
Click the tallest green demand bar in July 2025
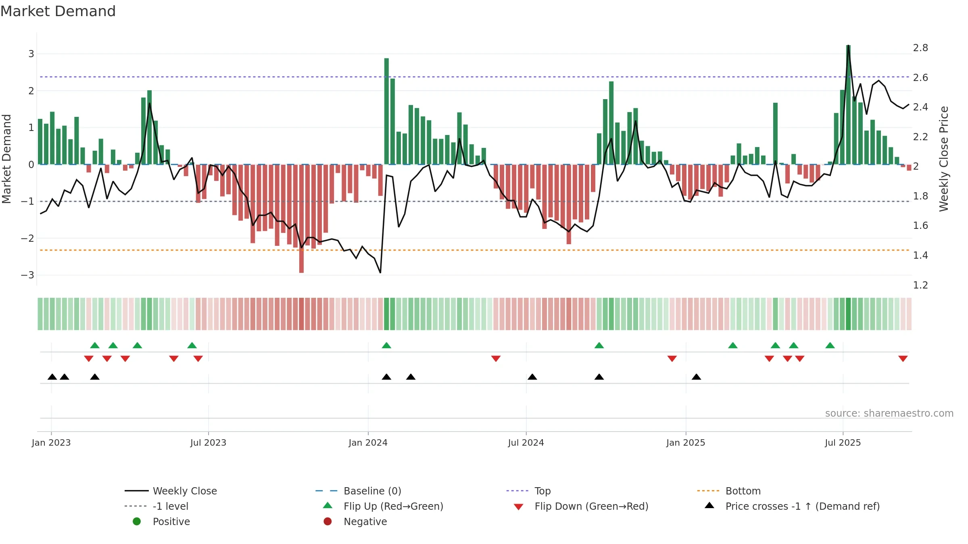848,105
